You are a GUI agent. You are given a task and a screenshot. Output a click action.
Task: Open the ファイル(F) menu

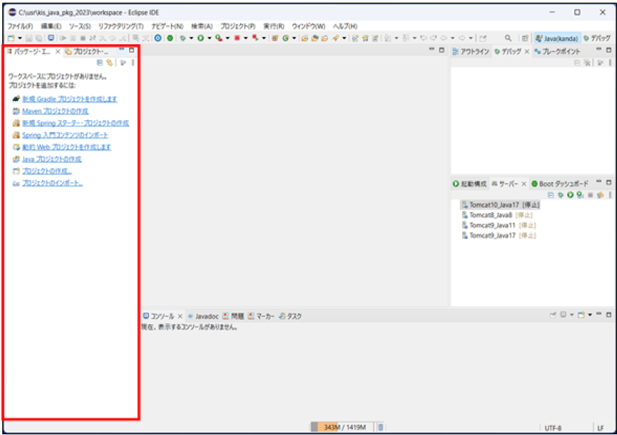[x=20, y=26]
